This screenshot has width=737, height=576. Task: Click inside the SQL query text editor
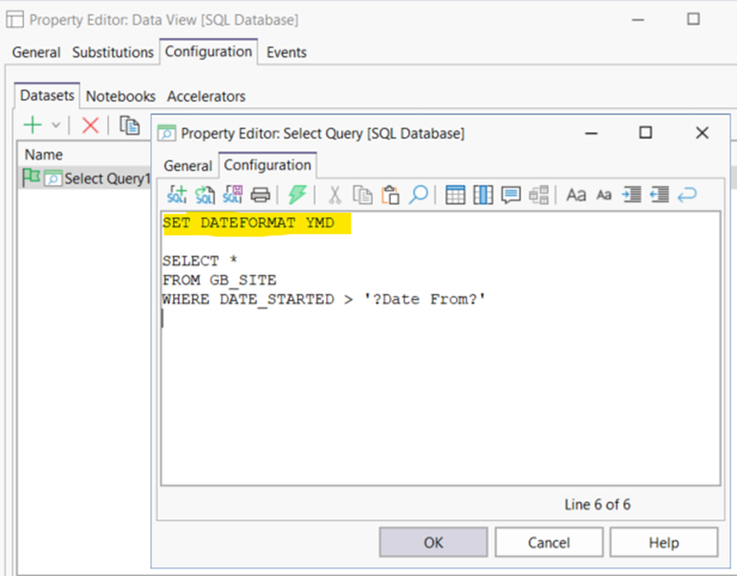(x=440, y=401)
